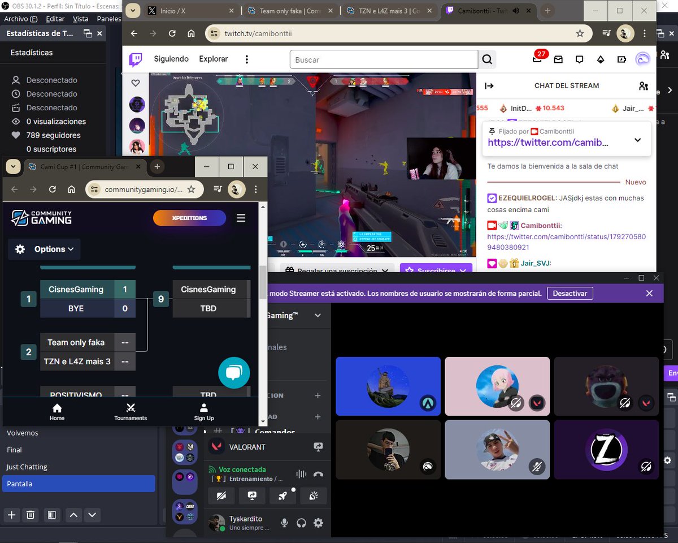Go to home in Twitch browser window
678x543 pixels.
191,33
